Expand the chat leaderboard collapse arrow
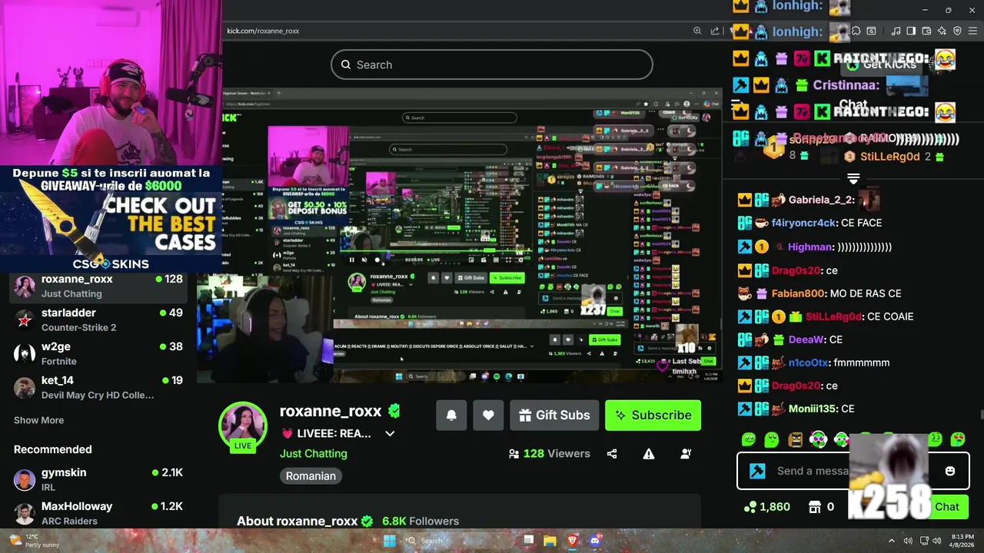The height and width of the screenshot is (553, 984). click(853, 178)
